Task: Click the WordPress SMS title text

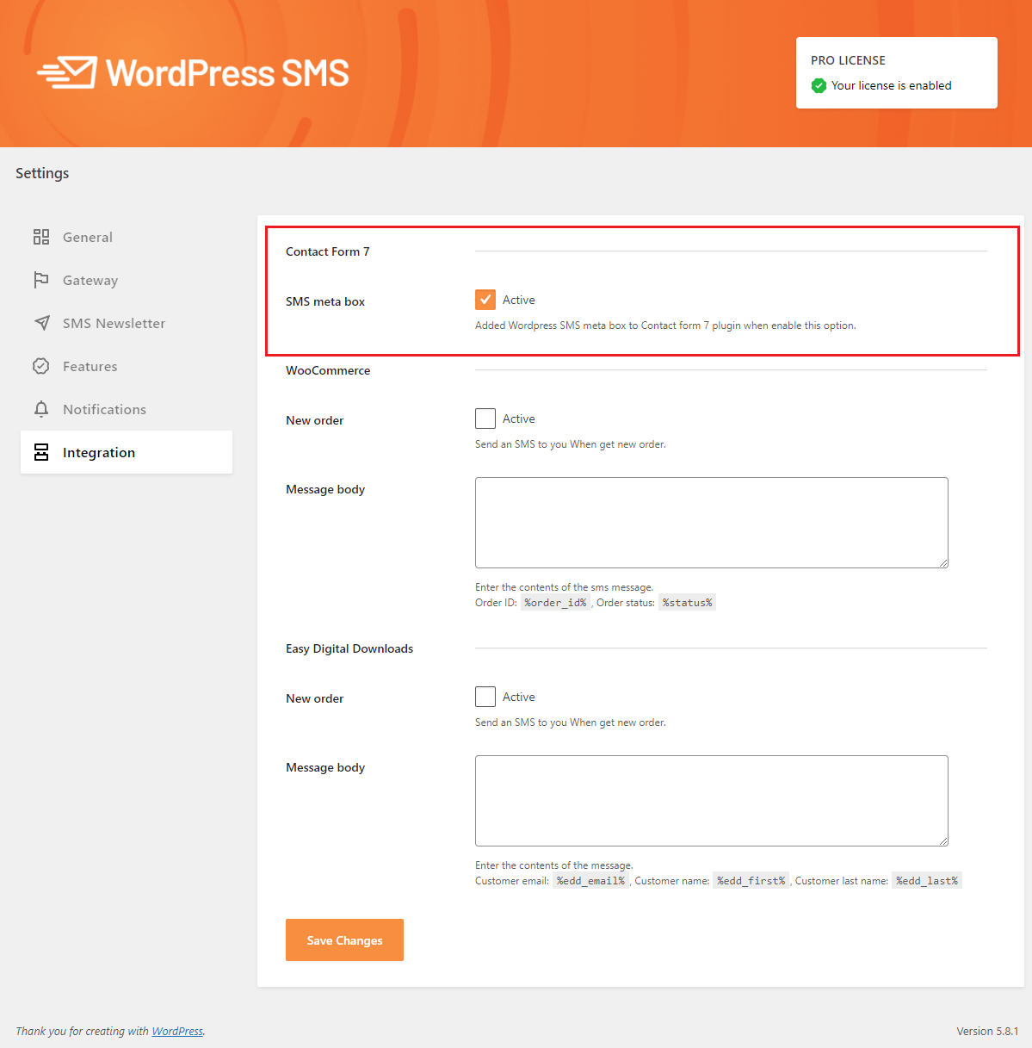Action: pyautogui.click(x=227, y=73)
